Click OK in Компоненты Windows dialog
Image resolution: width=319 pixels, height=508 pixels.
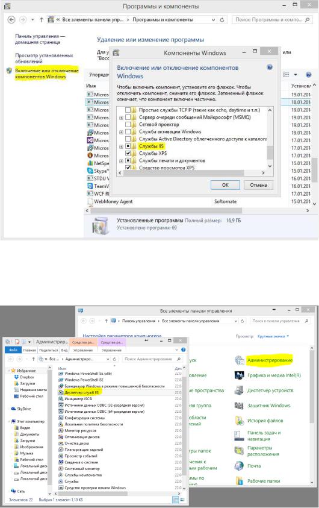pyautogui.click(x=225, y=185)
